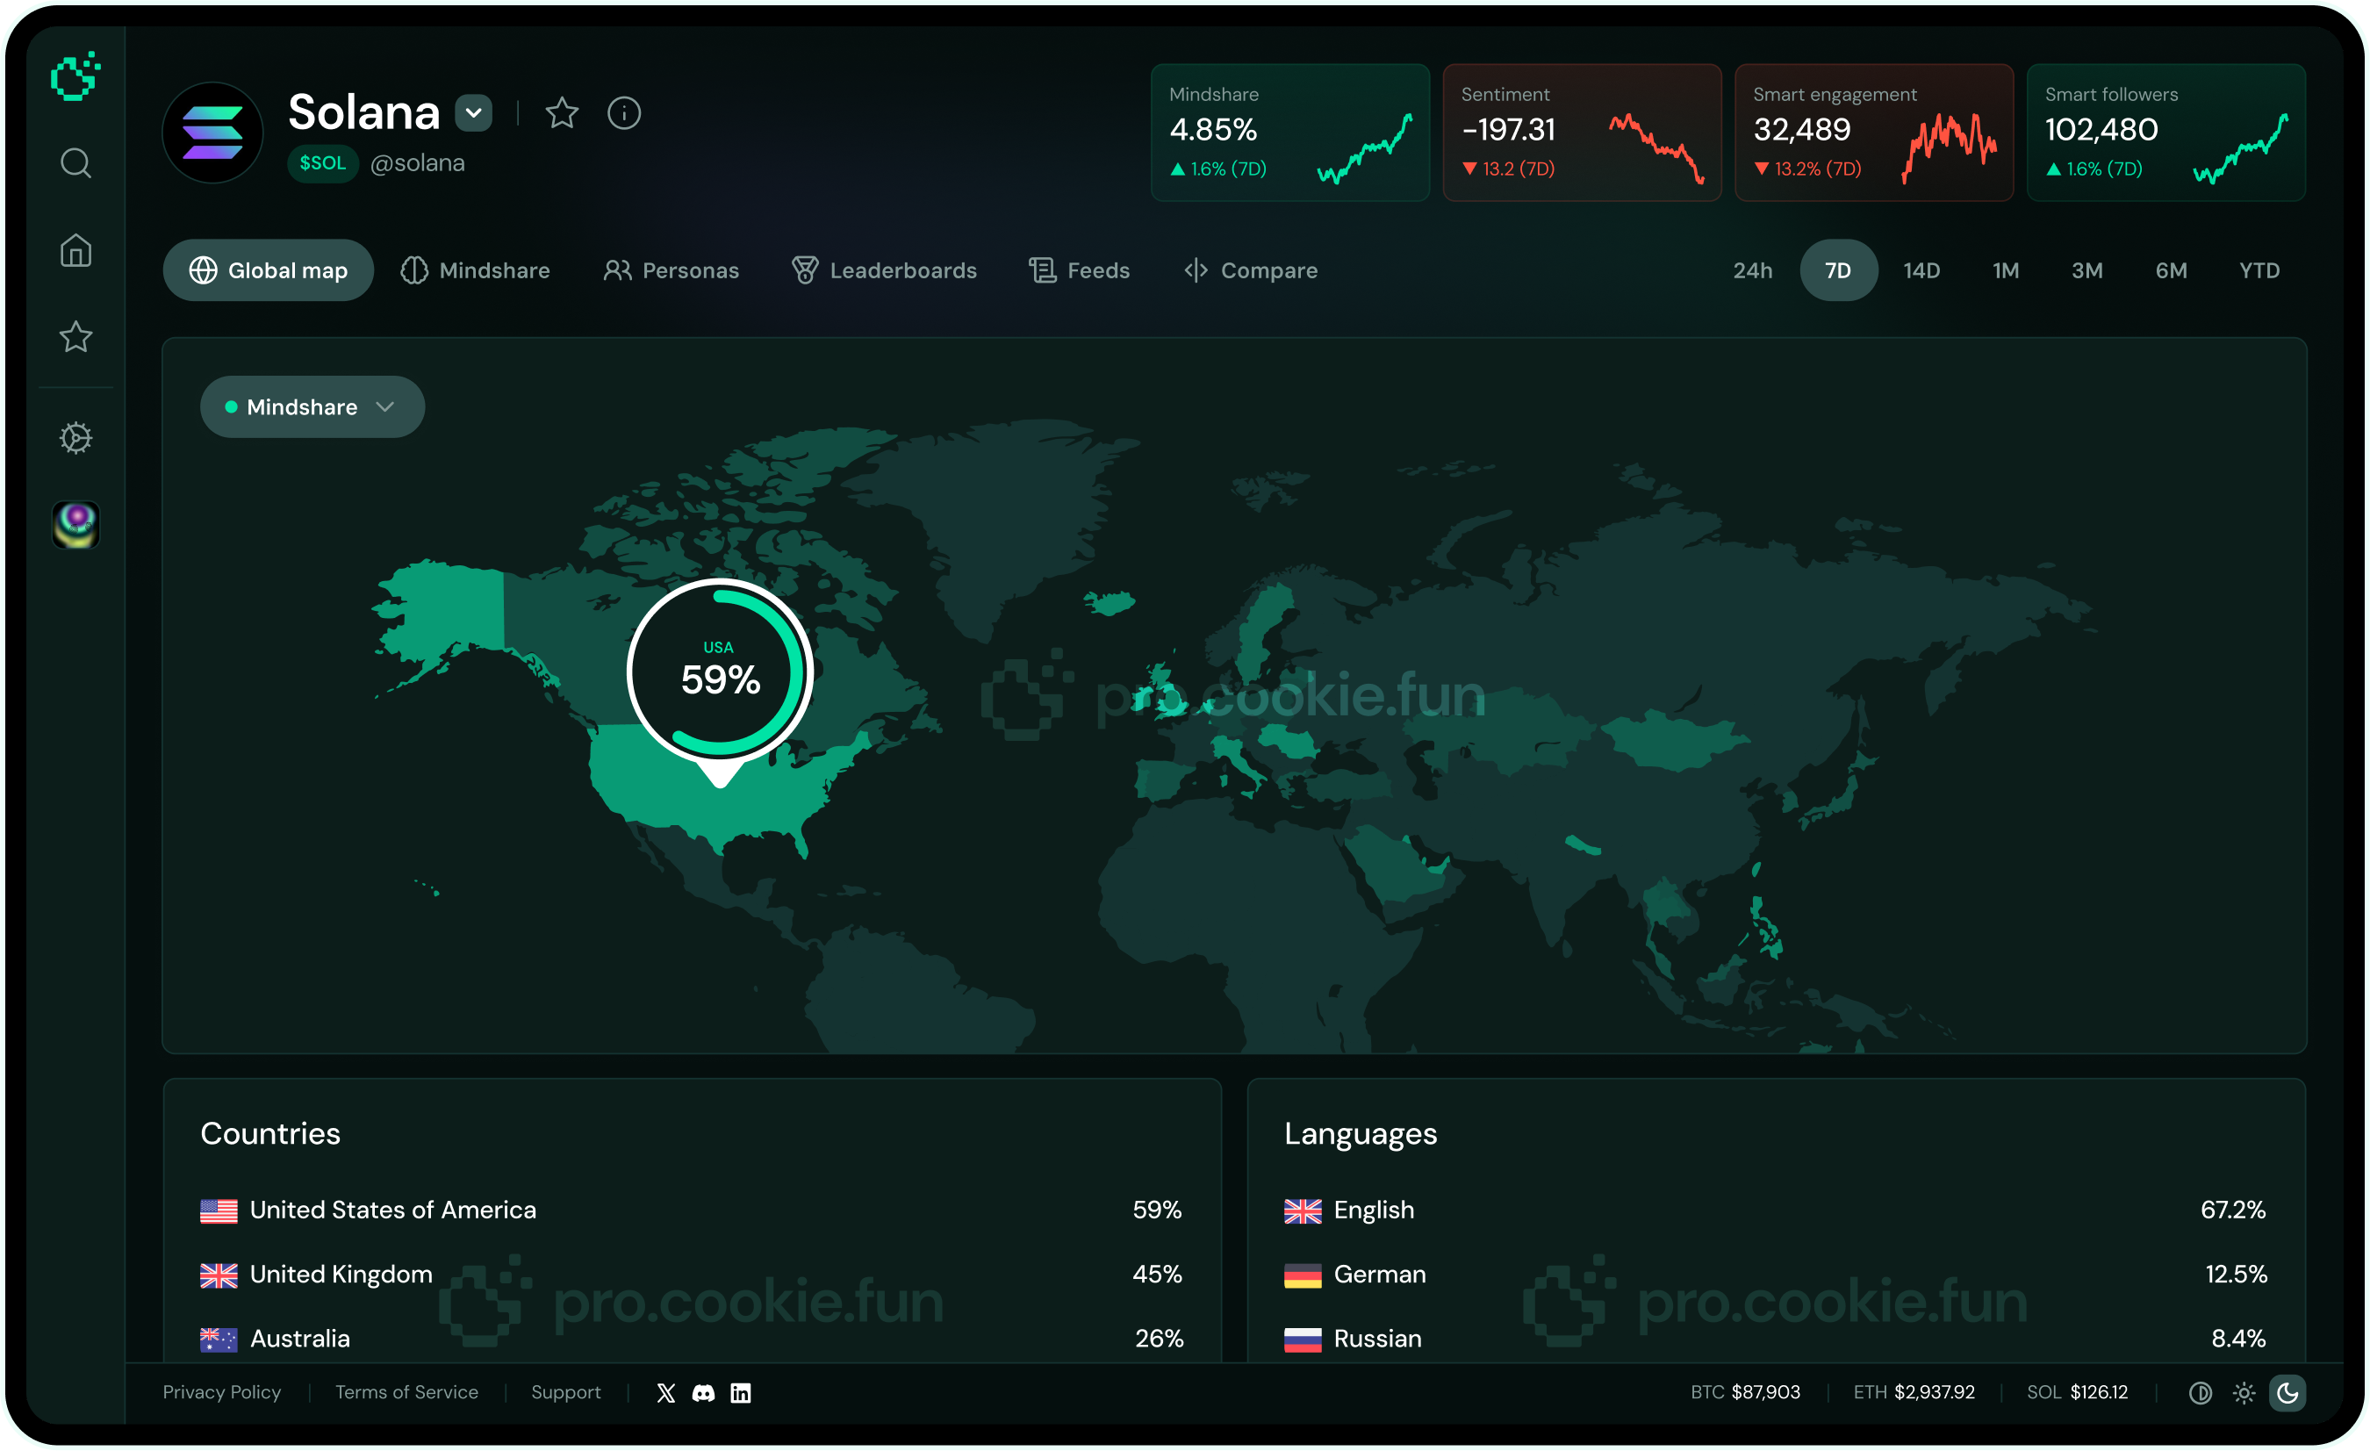Select the 14D time range
The height and width of the screenshot is (1451, 2370).
1921,270
